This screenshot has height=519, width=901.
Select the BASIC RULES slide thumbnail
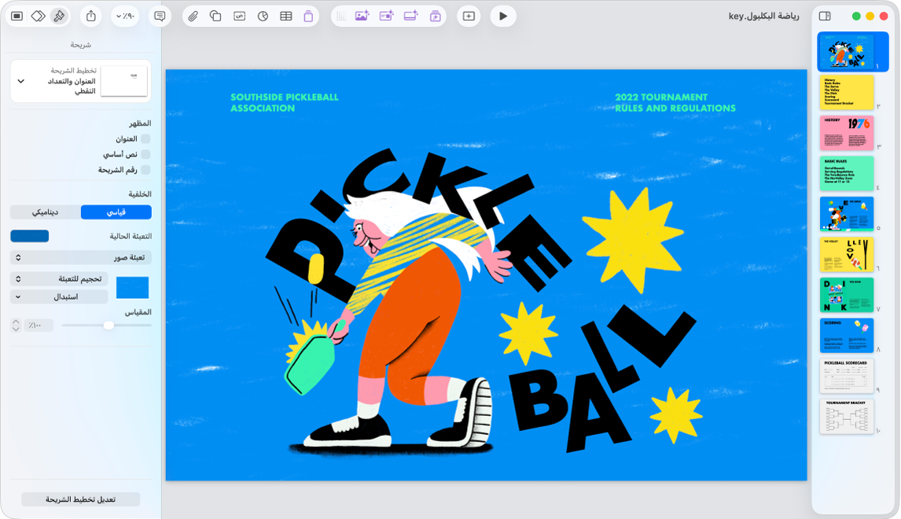[x=847, y=173]
